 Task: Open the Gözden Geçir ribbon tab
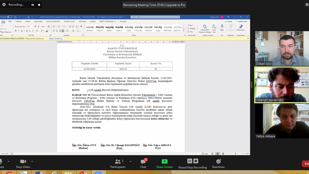69,21
